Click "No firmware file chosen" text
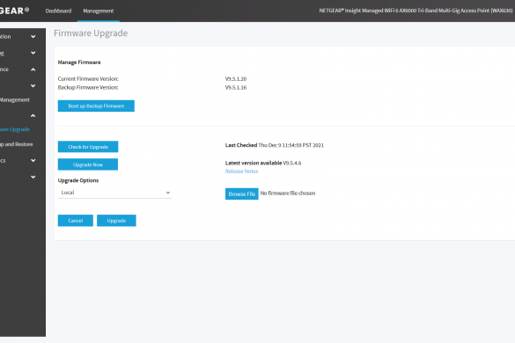The image size is (515, 343). (x=288, y=193)
